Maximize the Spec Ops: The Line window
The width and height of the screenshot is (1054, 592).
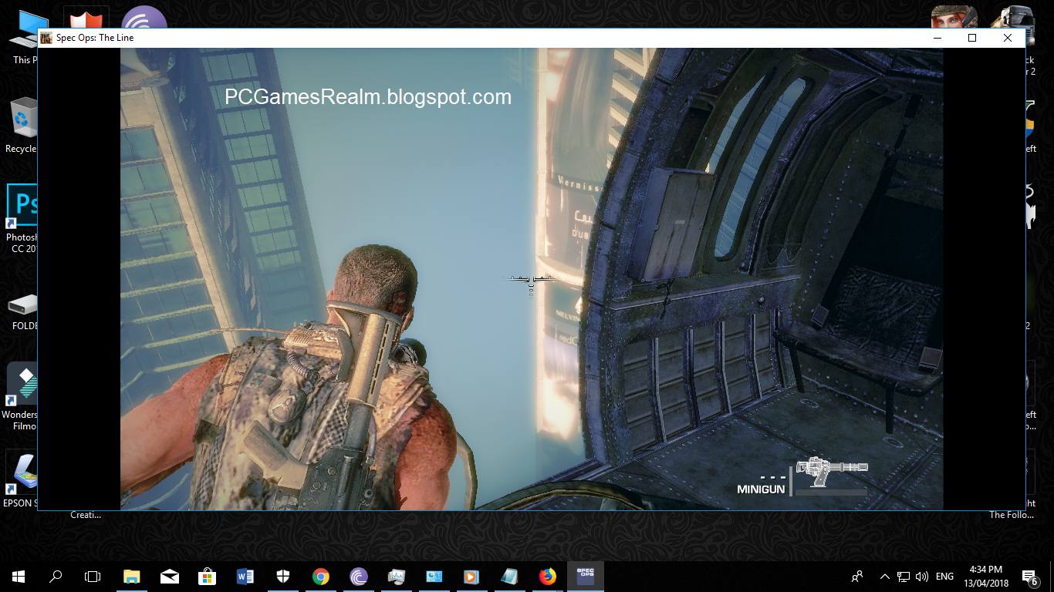click(x=972, y=38)
